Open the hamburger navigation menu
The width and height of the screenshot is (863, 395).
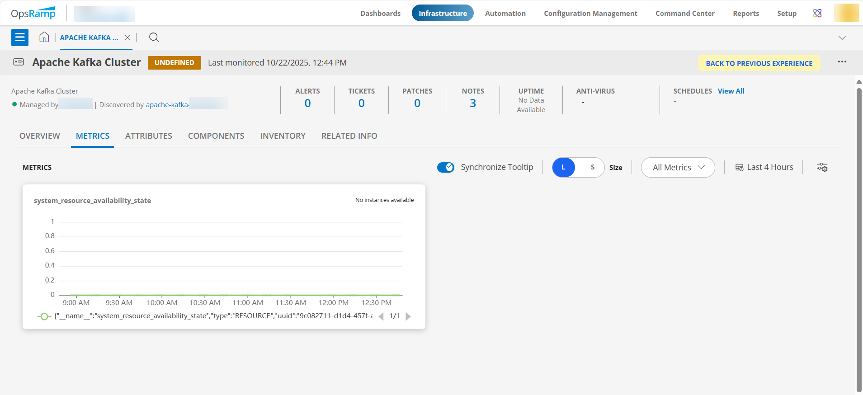(20, 38)
